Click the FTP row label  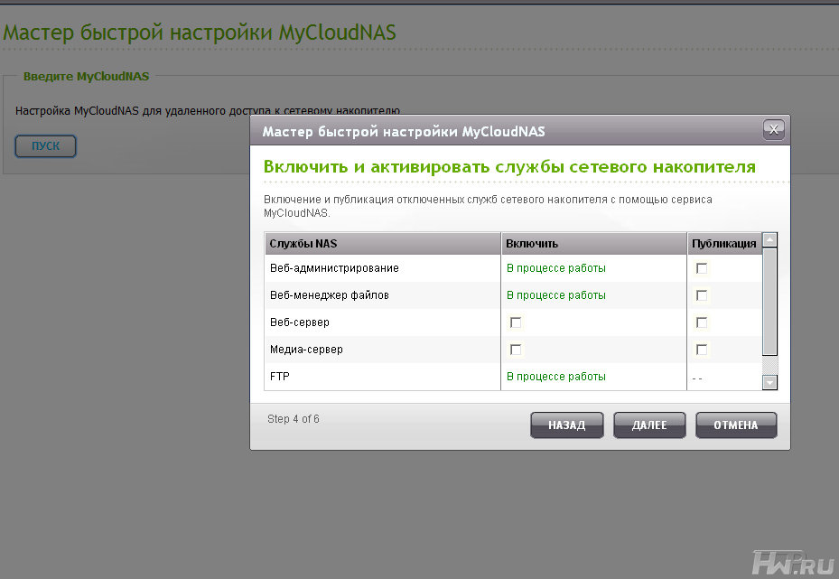(279, 377)
